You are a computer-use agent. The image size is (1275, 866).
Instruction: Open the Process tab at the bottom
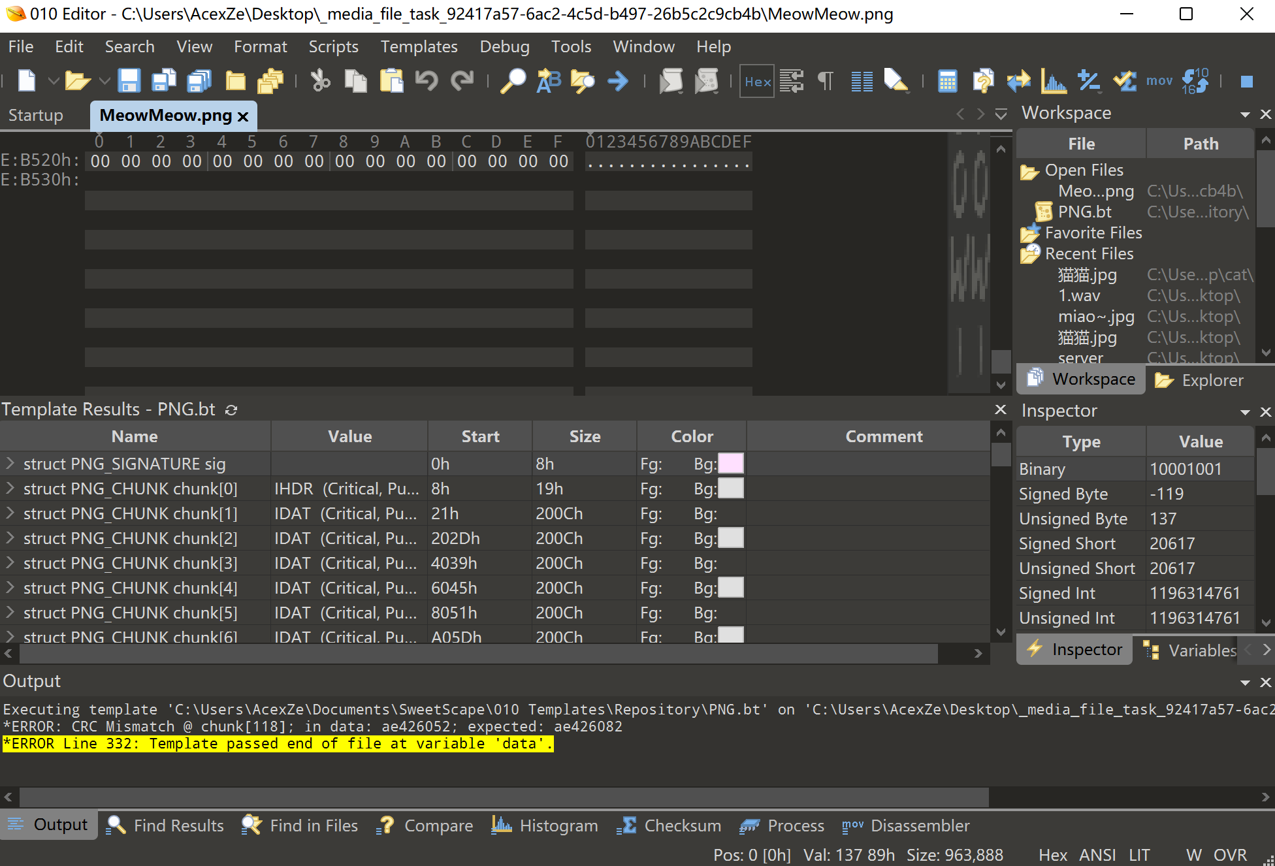(782, 826)
